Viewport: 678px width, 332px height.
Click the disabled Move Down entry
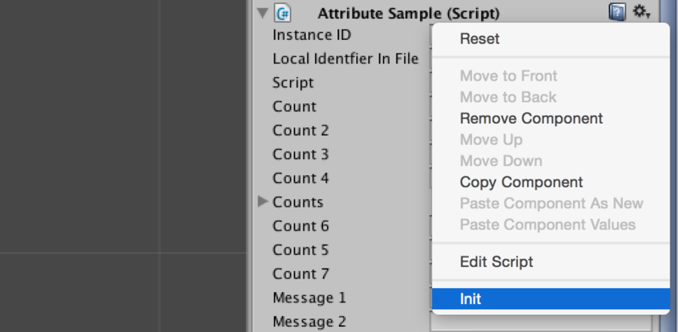click(x=551, y=161)
